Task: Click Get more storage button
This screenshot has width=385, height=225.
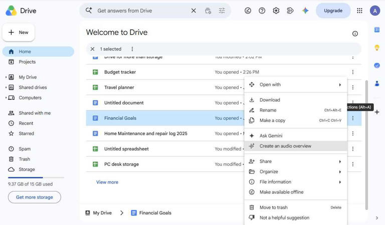Action: pyautogui.click(x=35, y=197)
